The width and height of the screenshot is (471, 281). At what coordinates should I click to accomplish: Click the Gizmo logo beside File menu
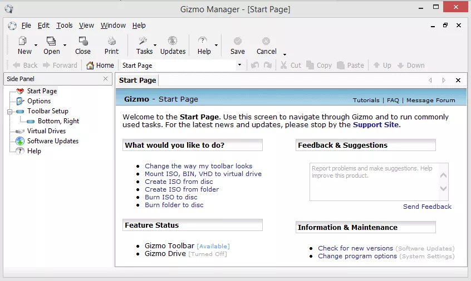(x=12, y=26)
